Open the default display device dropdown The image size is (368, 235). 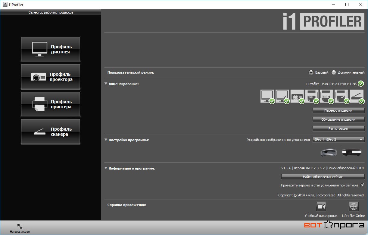pos(338,139)
